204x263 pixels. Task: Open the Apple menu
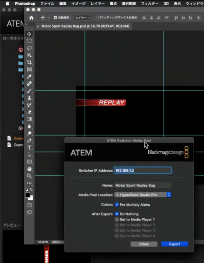(7, 4)
